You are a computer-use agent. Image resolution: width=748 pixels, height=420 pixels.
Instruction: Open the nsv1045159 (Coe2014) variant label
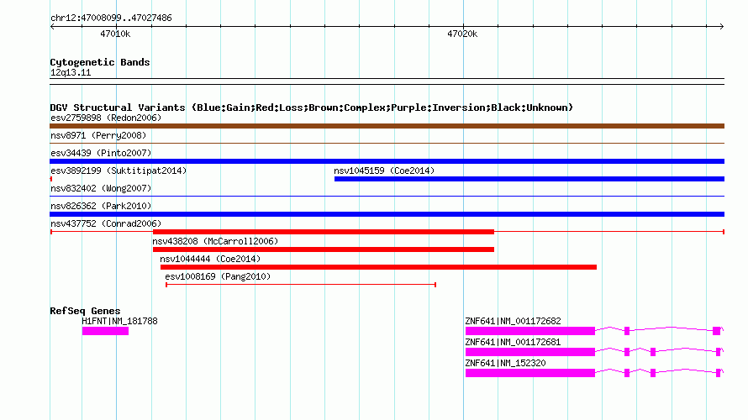384,171
